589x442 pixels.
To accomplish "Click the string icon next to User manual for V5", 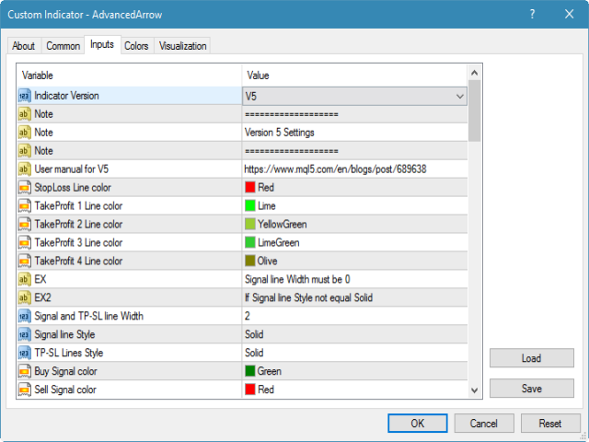I will (24, 169).
